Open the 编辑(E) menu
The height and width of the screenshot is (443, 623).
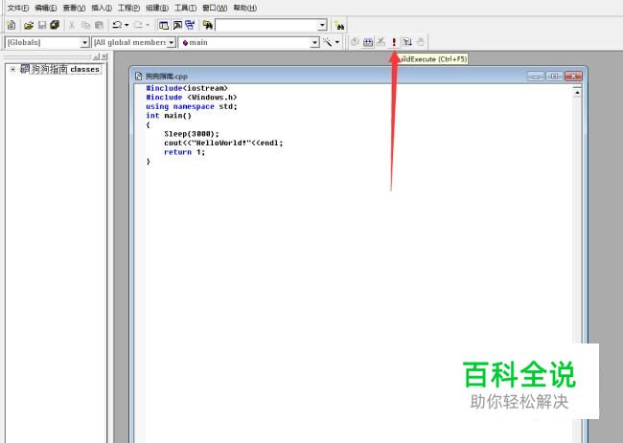(x=46, y=8)
